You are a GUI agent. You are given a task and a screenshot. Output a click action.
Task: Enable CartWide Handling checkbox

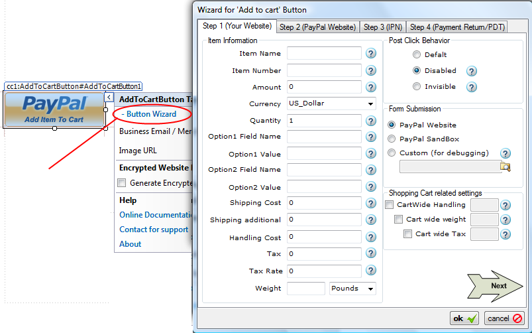(389, 204)
